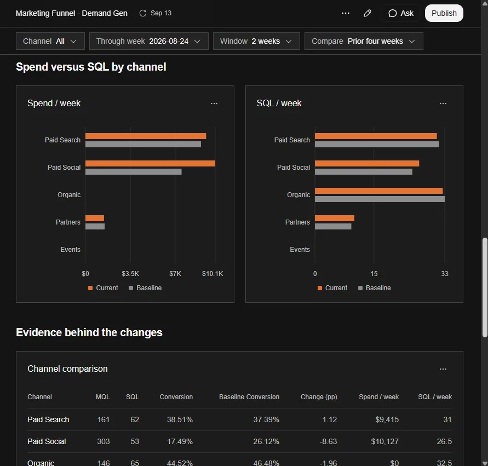
Task: Click the refresh icon beside Sep 13
Action: click(143, 13)
